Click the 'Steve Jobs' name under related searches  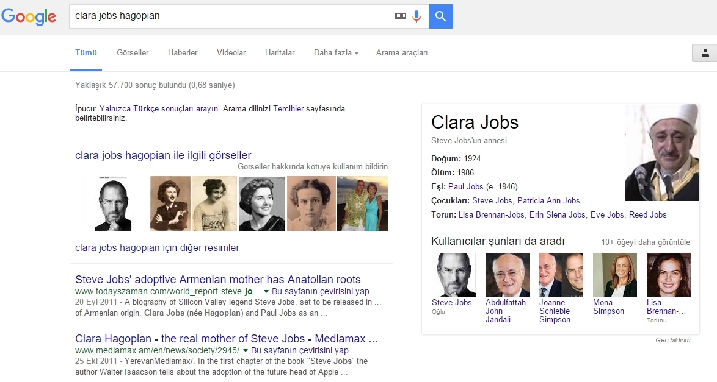point(452,303)
